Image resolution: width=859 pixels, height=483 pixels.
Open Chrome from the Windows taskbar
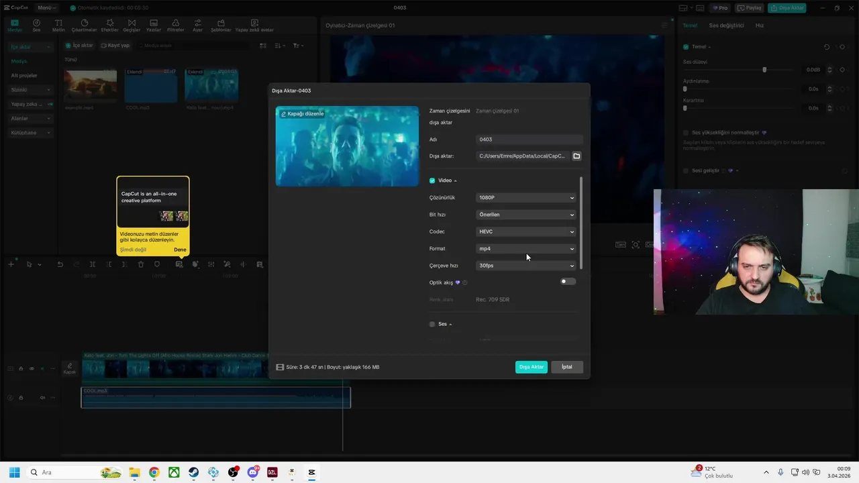154,472
